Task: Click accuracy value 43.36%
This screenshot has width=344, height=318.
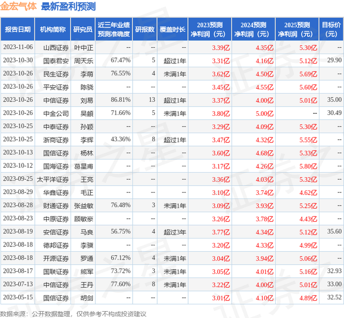Action: 121,139
